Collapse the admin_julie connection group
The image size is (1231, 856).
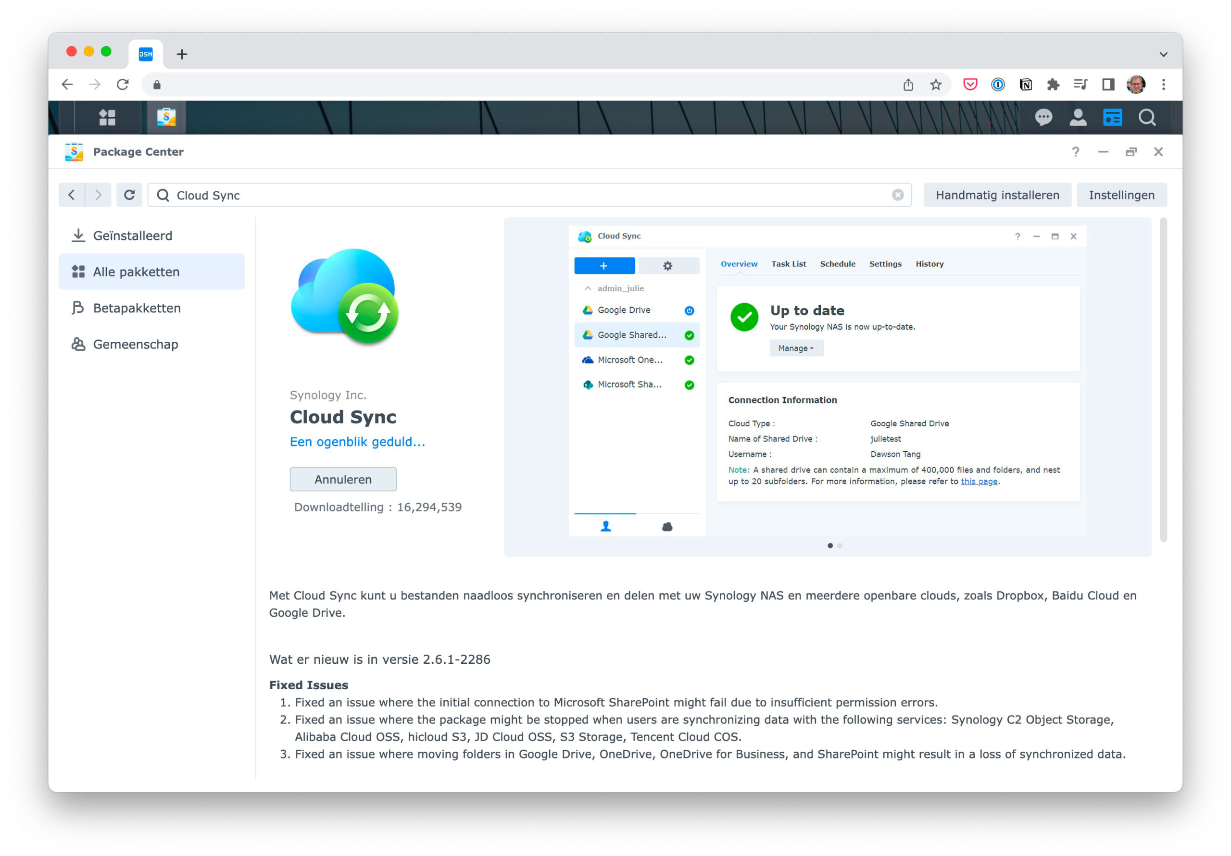coord(588,288)
